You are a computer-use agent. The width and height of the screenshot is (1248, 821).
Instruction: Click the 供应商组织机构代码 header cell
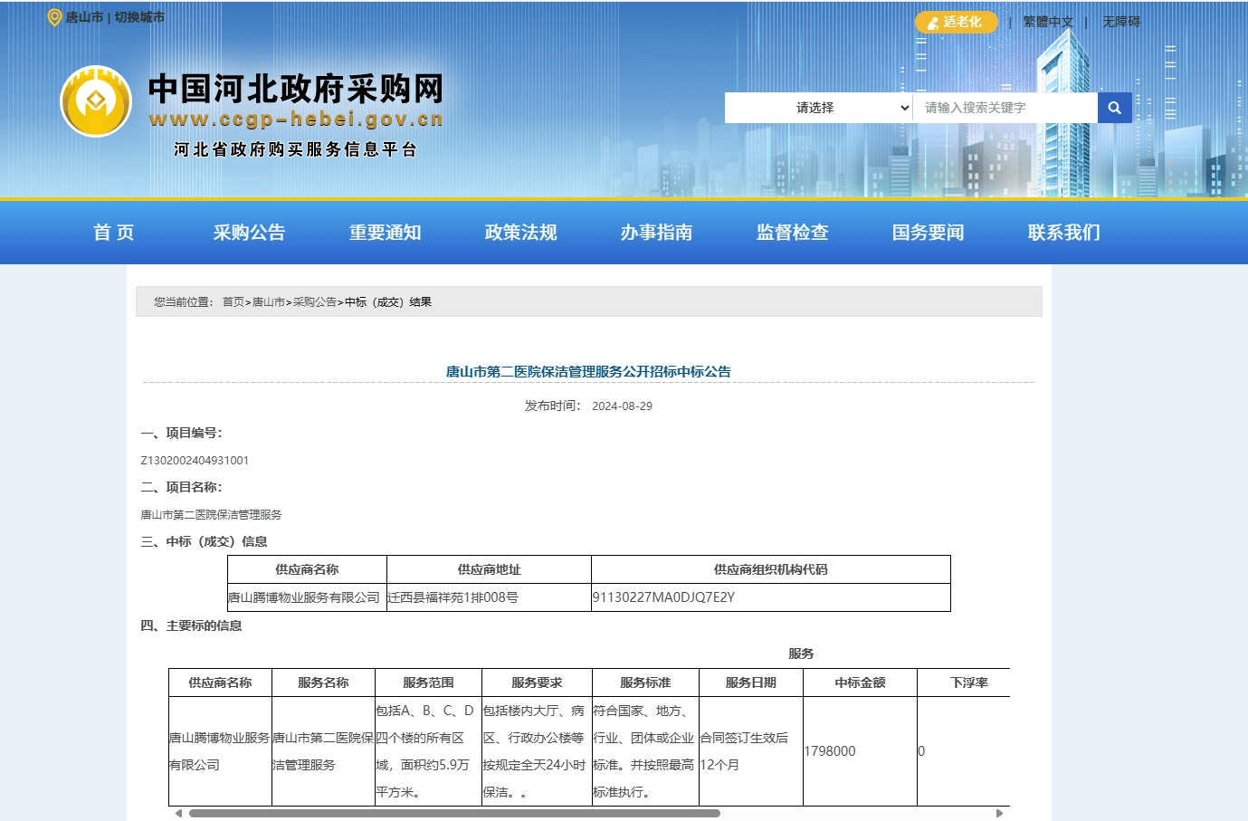(x=771, y=569)
